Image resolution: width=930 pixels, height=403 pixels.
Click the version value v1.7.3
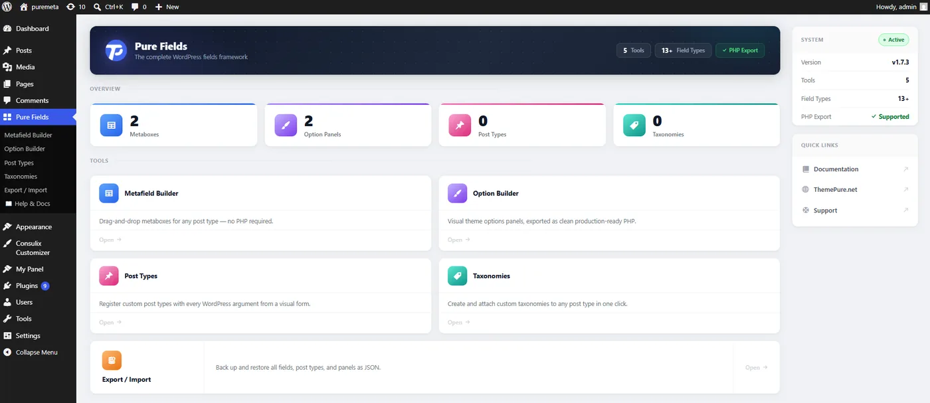pos(900,62)
